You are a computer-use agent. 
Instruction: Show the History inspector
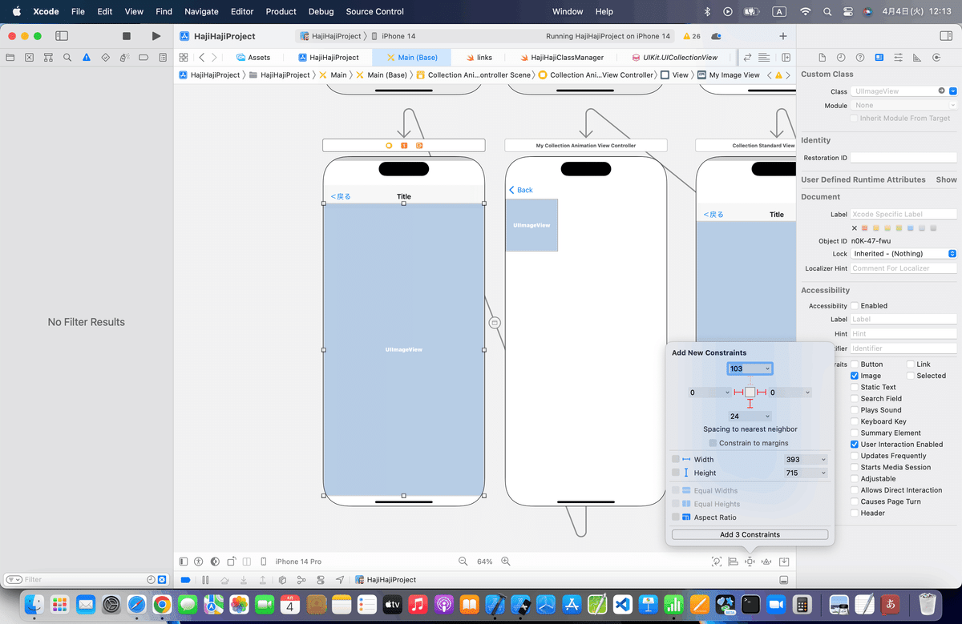(x=841, y=58)
